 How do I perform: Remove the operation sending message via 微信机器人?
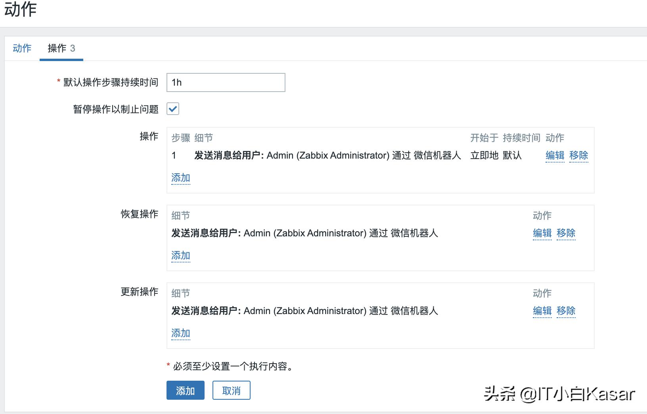[578, 155]
